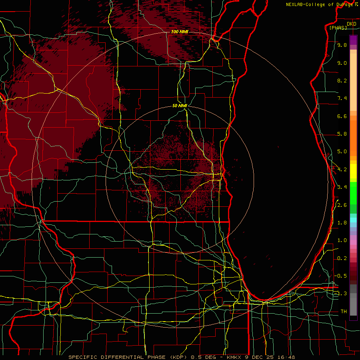
Task: Click the 5.8 scale value
Action: (x=342, y=134)
